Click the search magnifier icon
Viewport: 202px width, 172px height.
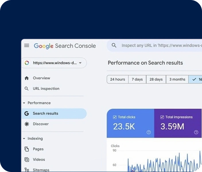click(x=114, y=46)
